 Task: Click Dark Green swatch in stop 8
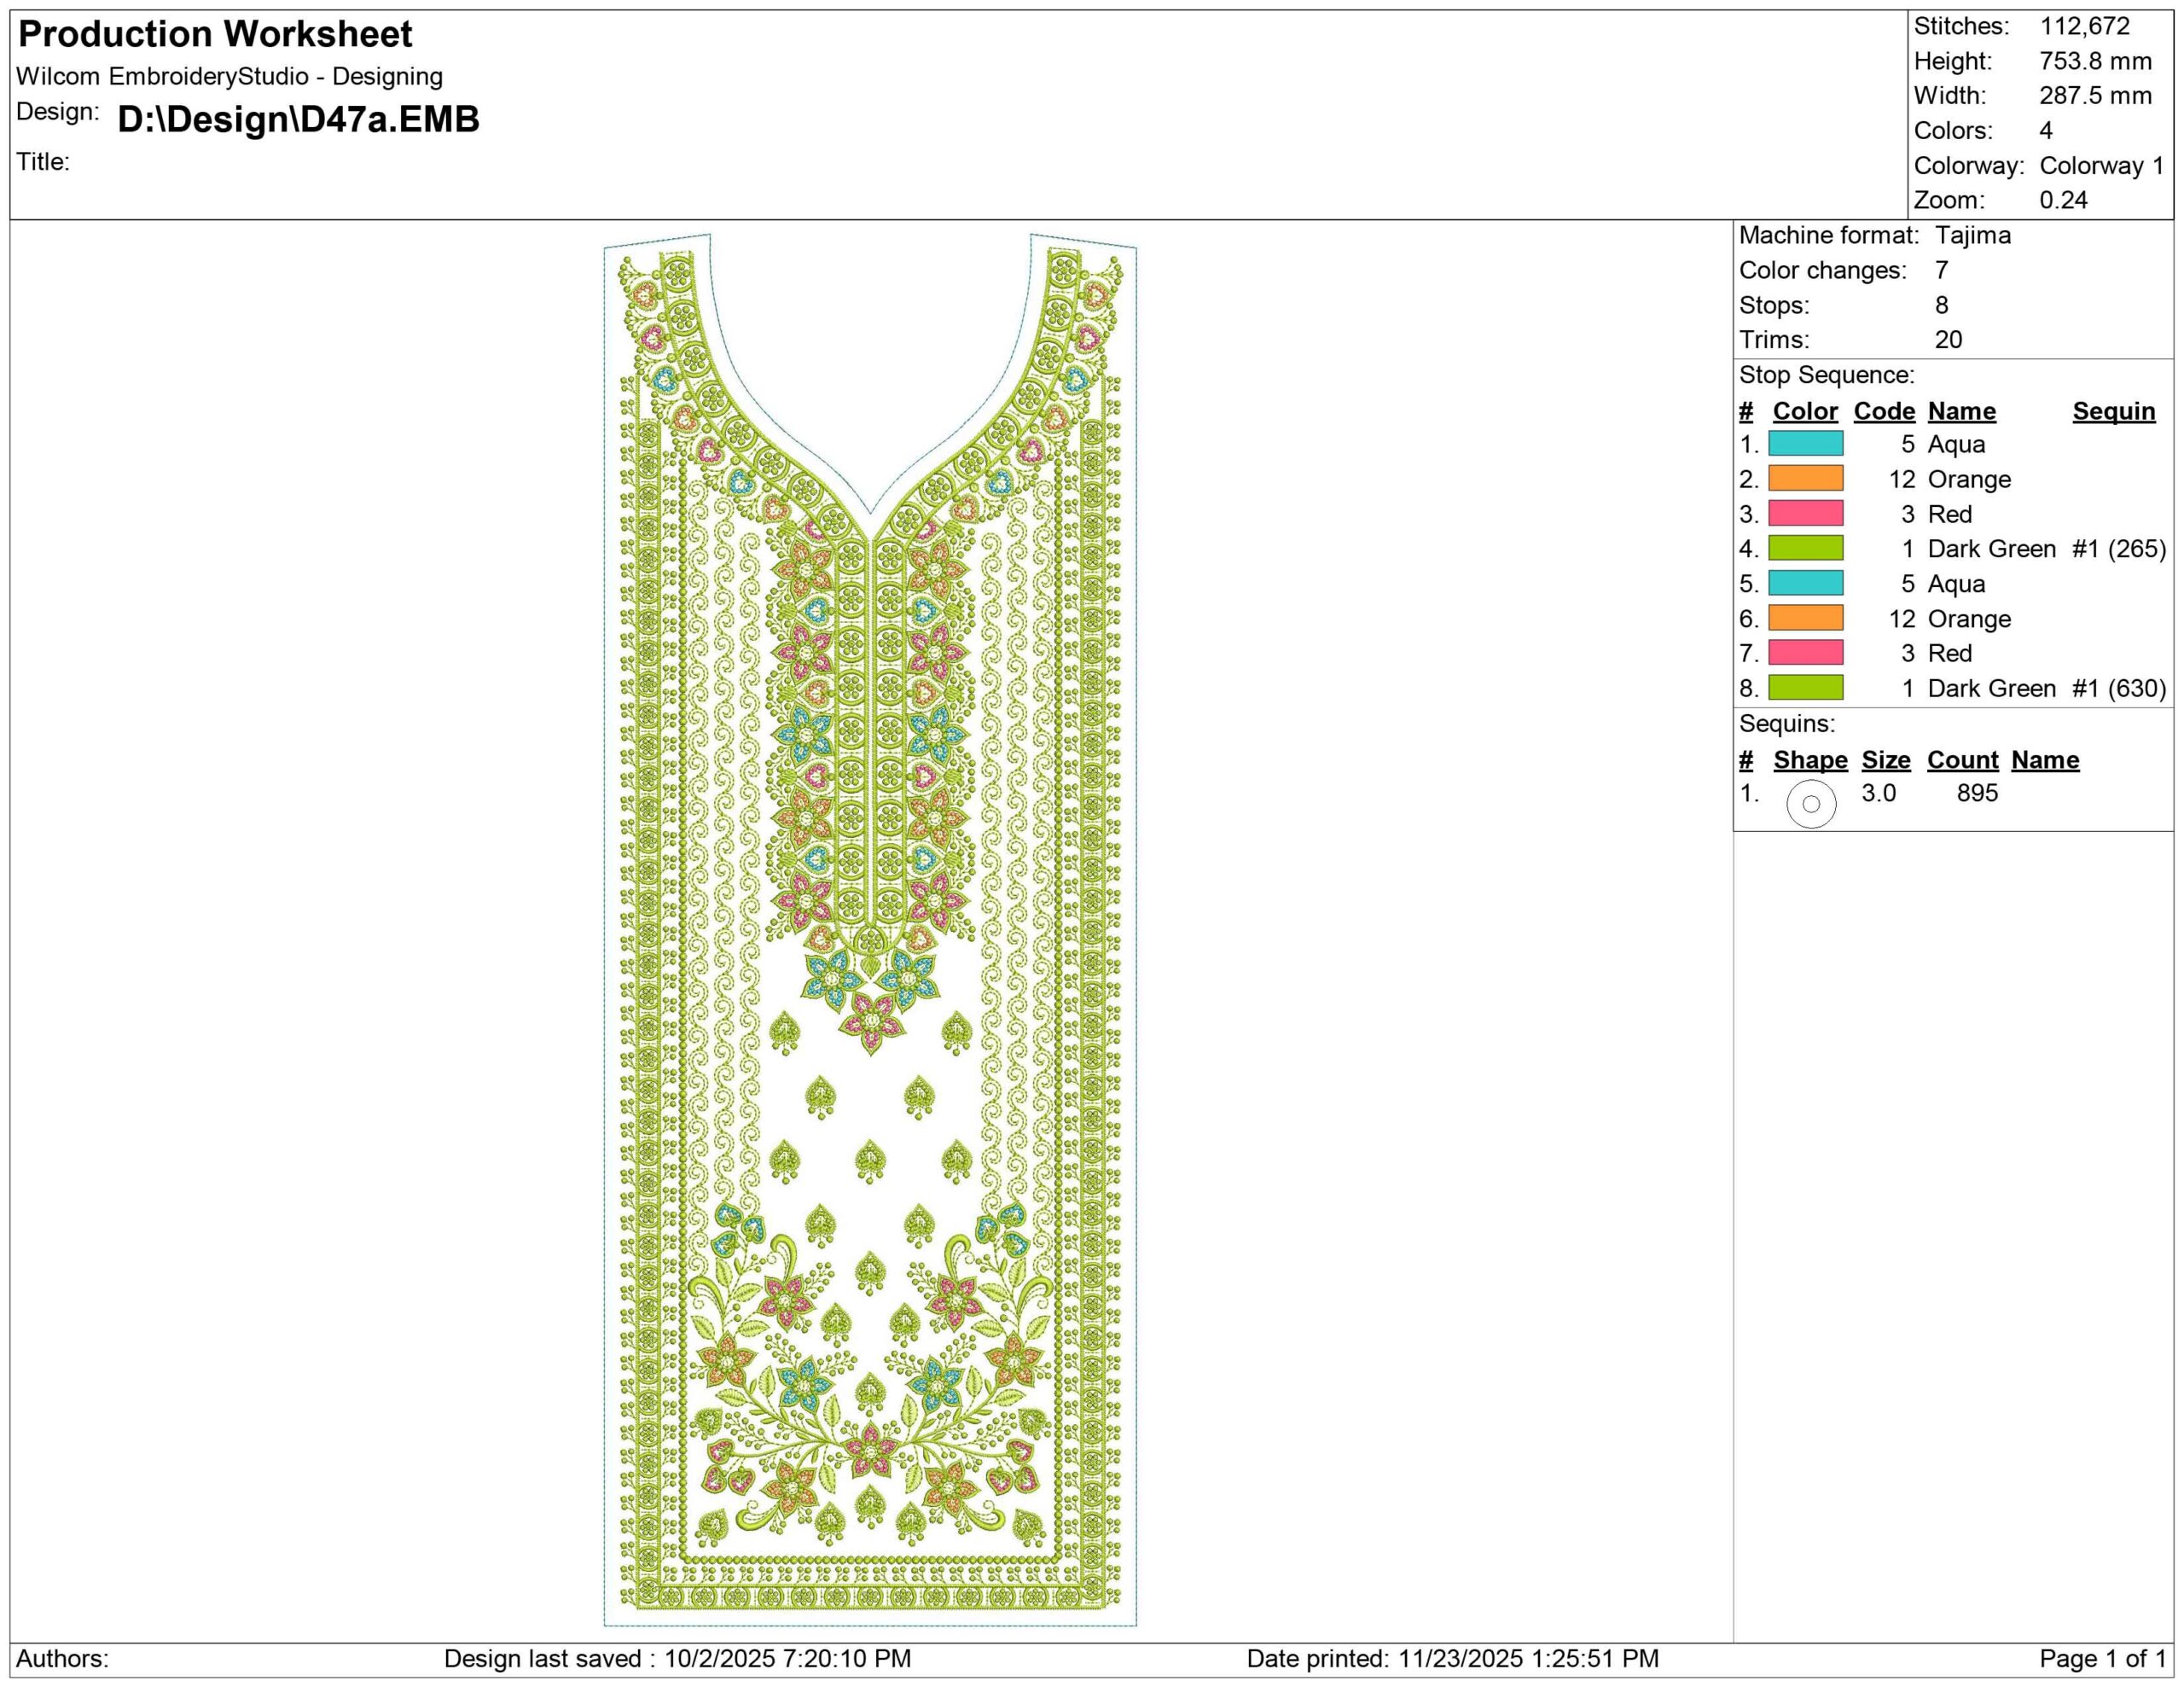click(x=1805, y=688)
